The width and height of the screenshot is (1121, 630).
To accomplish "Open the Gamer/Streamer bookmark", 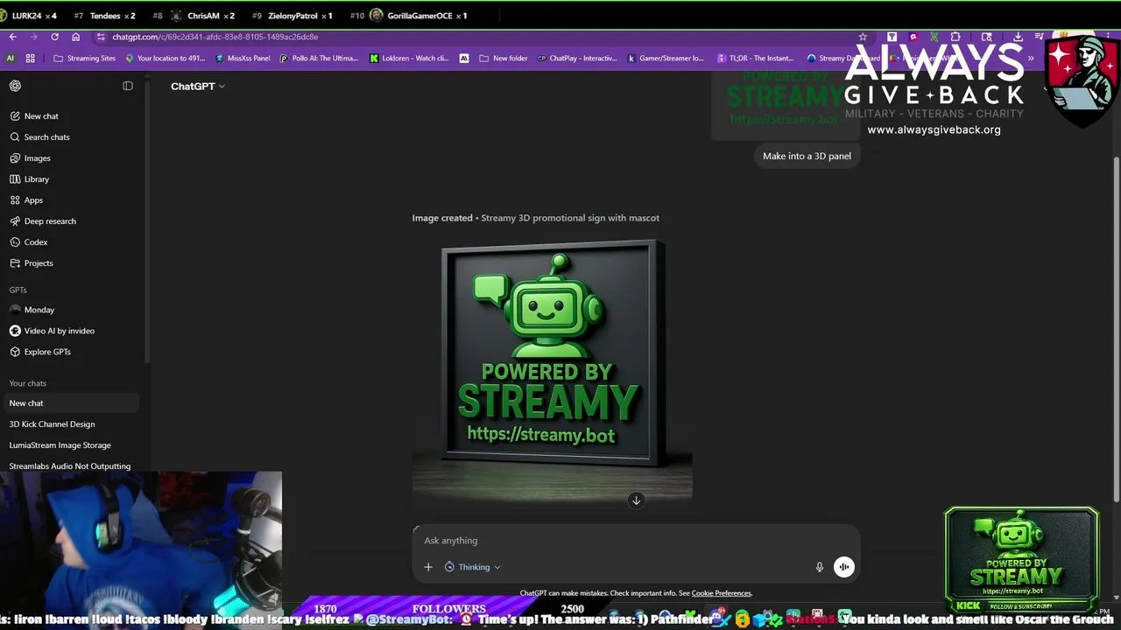I will pyautogui.click(x=666, y=59).
